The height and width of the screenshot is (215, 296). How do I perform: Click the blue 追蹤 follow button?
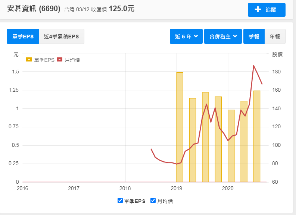click(267, 10)
